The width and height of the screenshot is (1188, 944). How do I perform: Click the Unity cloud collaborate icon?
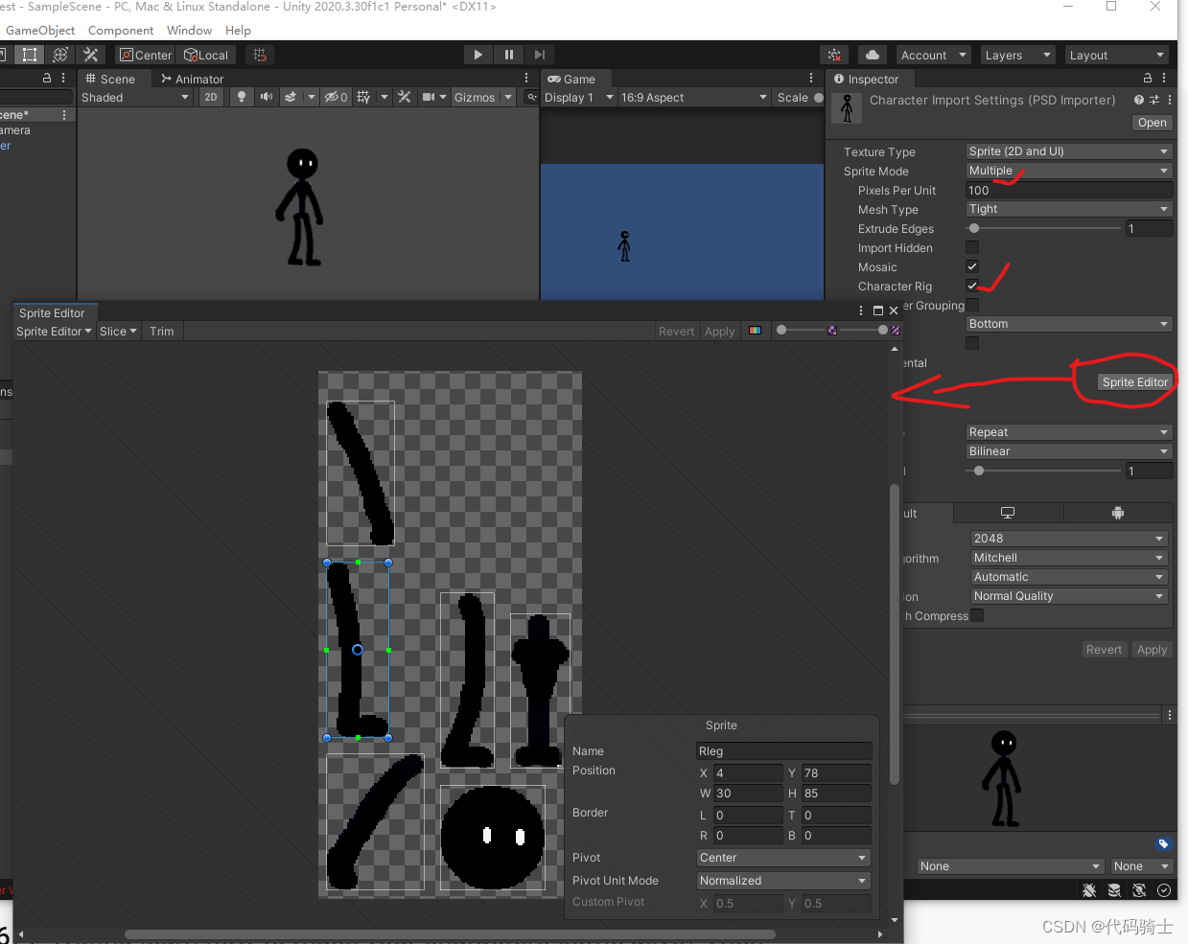(x=872, y=55)
